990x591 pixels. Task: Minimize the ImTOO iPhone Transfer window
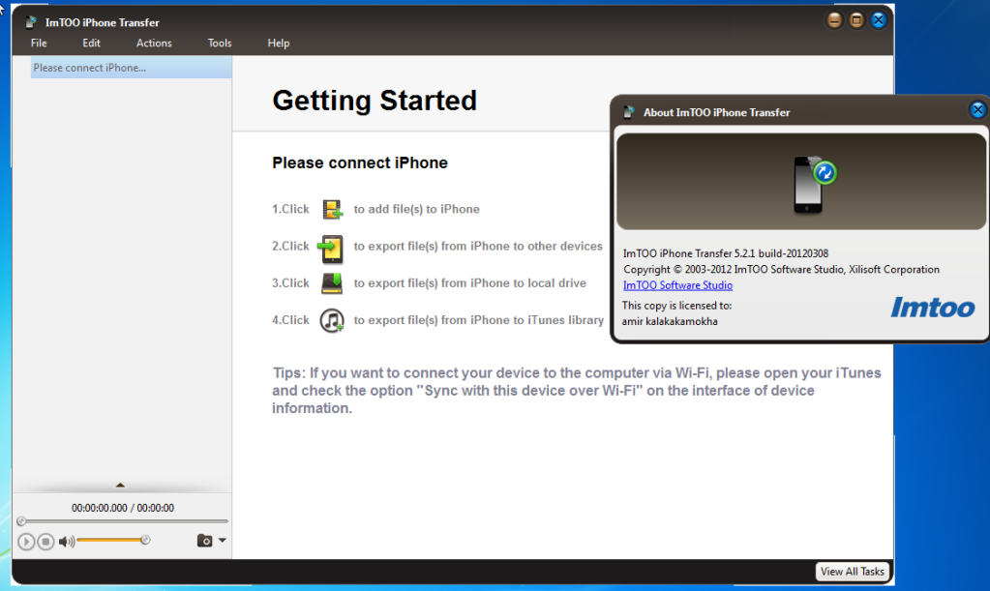[834, 20]
